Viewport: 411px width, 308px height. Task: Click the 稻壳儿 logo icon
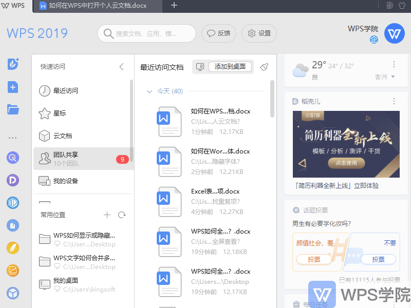pyautogui.click(x=295, y=101)
